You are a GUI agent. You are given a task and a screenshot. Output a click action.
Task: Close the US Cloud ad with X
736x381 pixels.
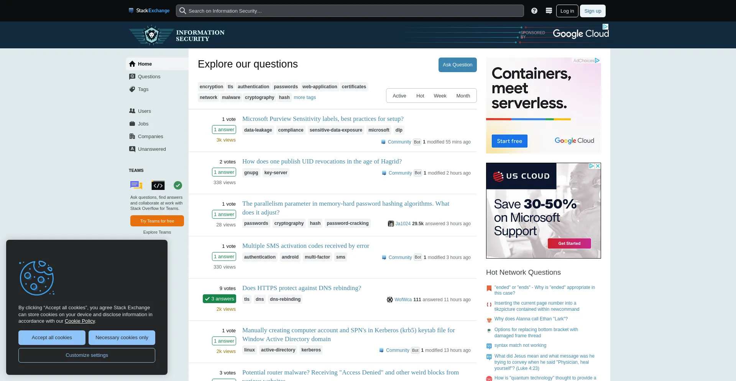tap(598, 166)
